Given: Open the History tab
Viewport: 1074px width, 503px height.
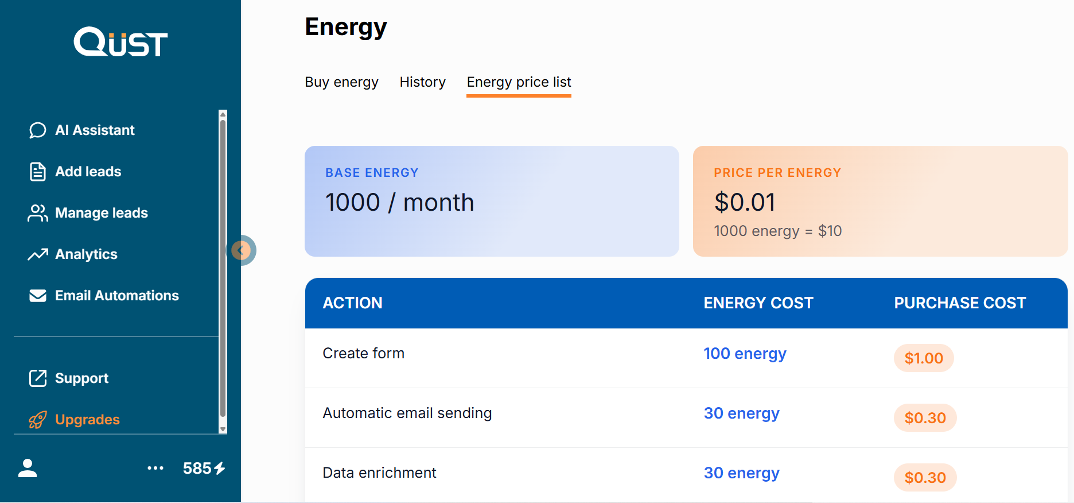Looking at the screenshot, I should (x=422, y=82).
